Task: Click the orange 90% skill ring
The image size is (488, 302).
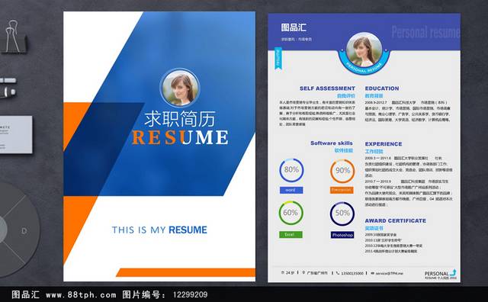Action: coord(342,171)
